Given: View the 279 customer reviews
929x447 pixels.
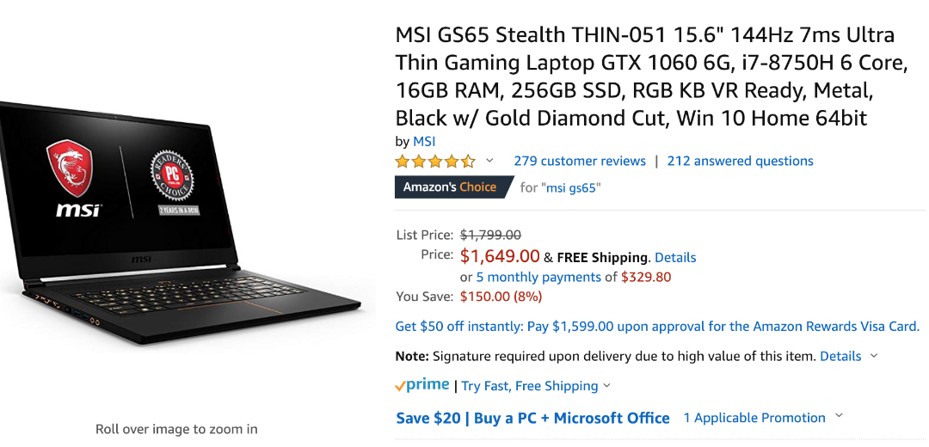Looking at the screenshot, I should 579,161.
